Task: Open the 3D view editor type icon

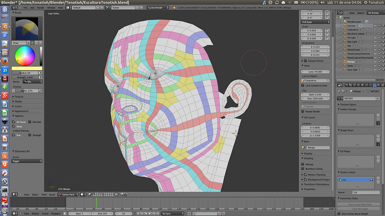Action: [15, 194]
